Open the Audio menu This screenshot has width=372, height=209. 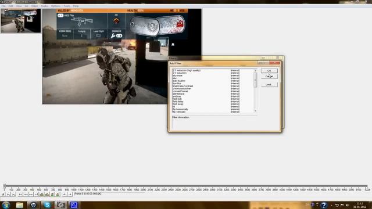45,6
